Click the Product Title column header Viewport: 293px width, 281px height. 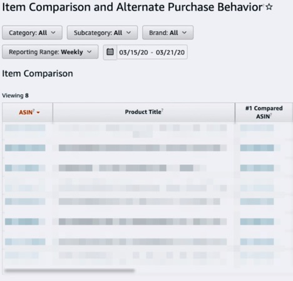coord(144,112)
